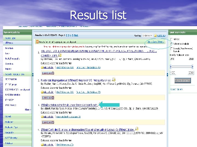The height and width of the screenshot is (147, 197).
Task: Open Times Cited in this Database under result 2
Action: (88, 92)
